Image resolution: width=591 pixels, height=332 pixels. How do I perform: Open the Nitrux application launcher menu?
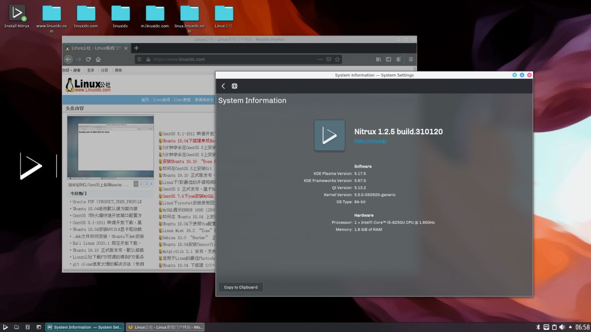[5, 327]
